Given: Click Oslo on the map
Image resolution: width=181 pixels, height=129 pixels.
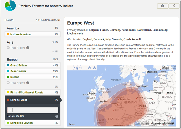Looking at the screenshot, I should (x=134, y=70).
